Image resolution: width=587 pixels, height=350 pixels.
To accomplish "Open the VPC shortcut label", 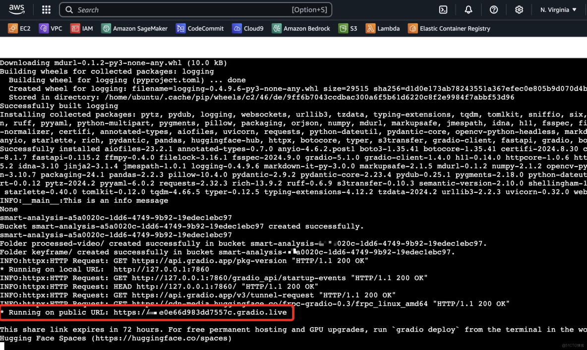I will point(56,28).
